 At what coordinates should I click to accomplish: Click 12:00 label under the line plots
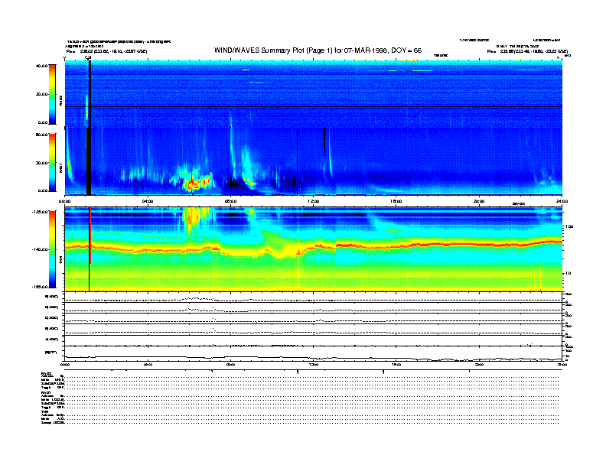(313, 364)
